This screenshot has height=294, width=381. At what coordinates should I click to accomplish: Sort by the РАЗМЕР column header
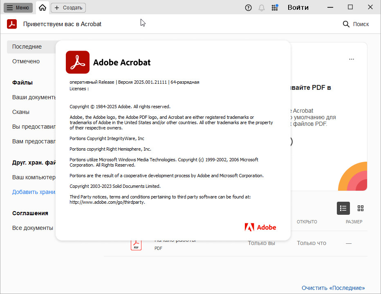coord(354,222)
